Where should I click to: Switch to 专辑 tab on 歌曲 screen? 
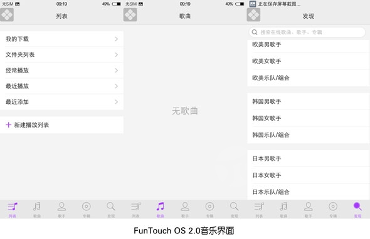tap(209, 210)
